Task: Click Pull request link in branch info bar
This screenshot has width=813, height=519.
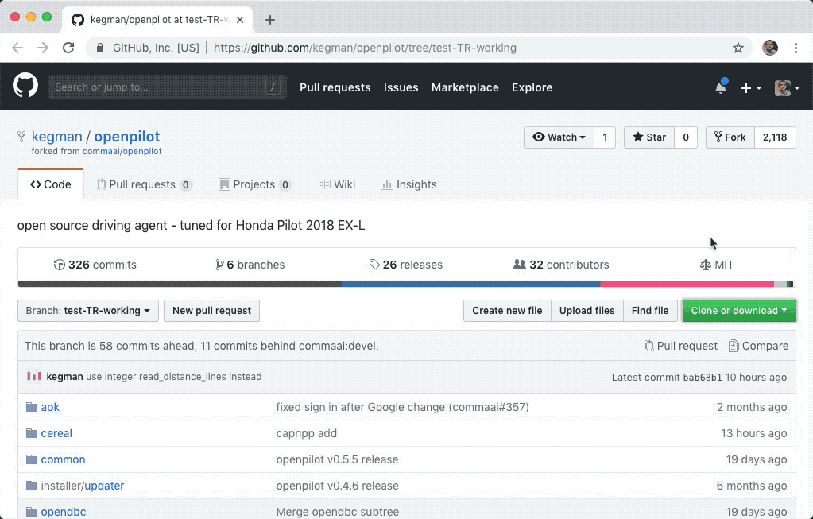Action: point(681,346)
